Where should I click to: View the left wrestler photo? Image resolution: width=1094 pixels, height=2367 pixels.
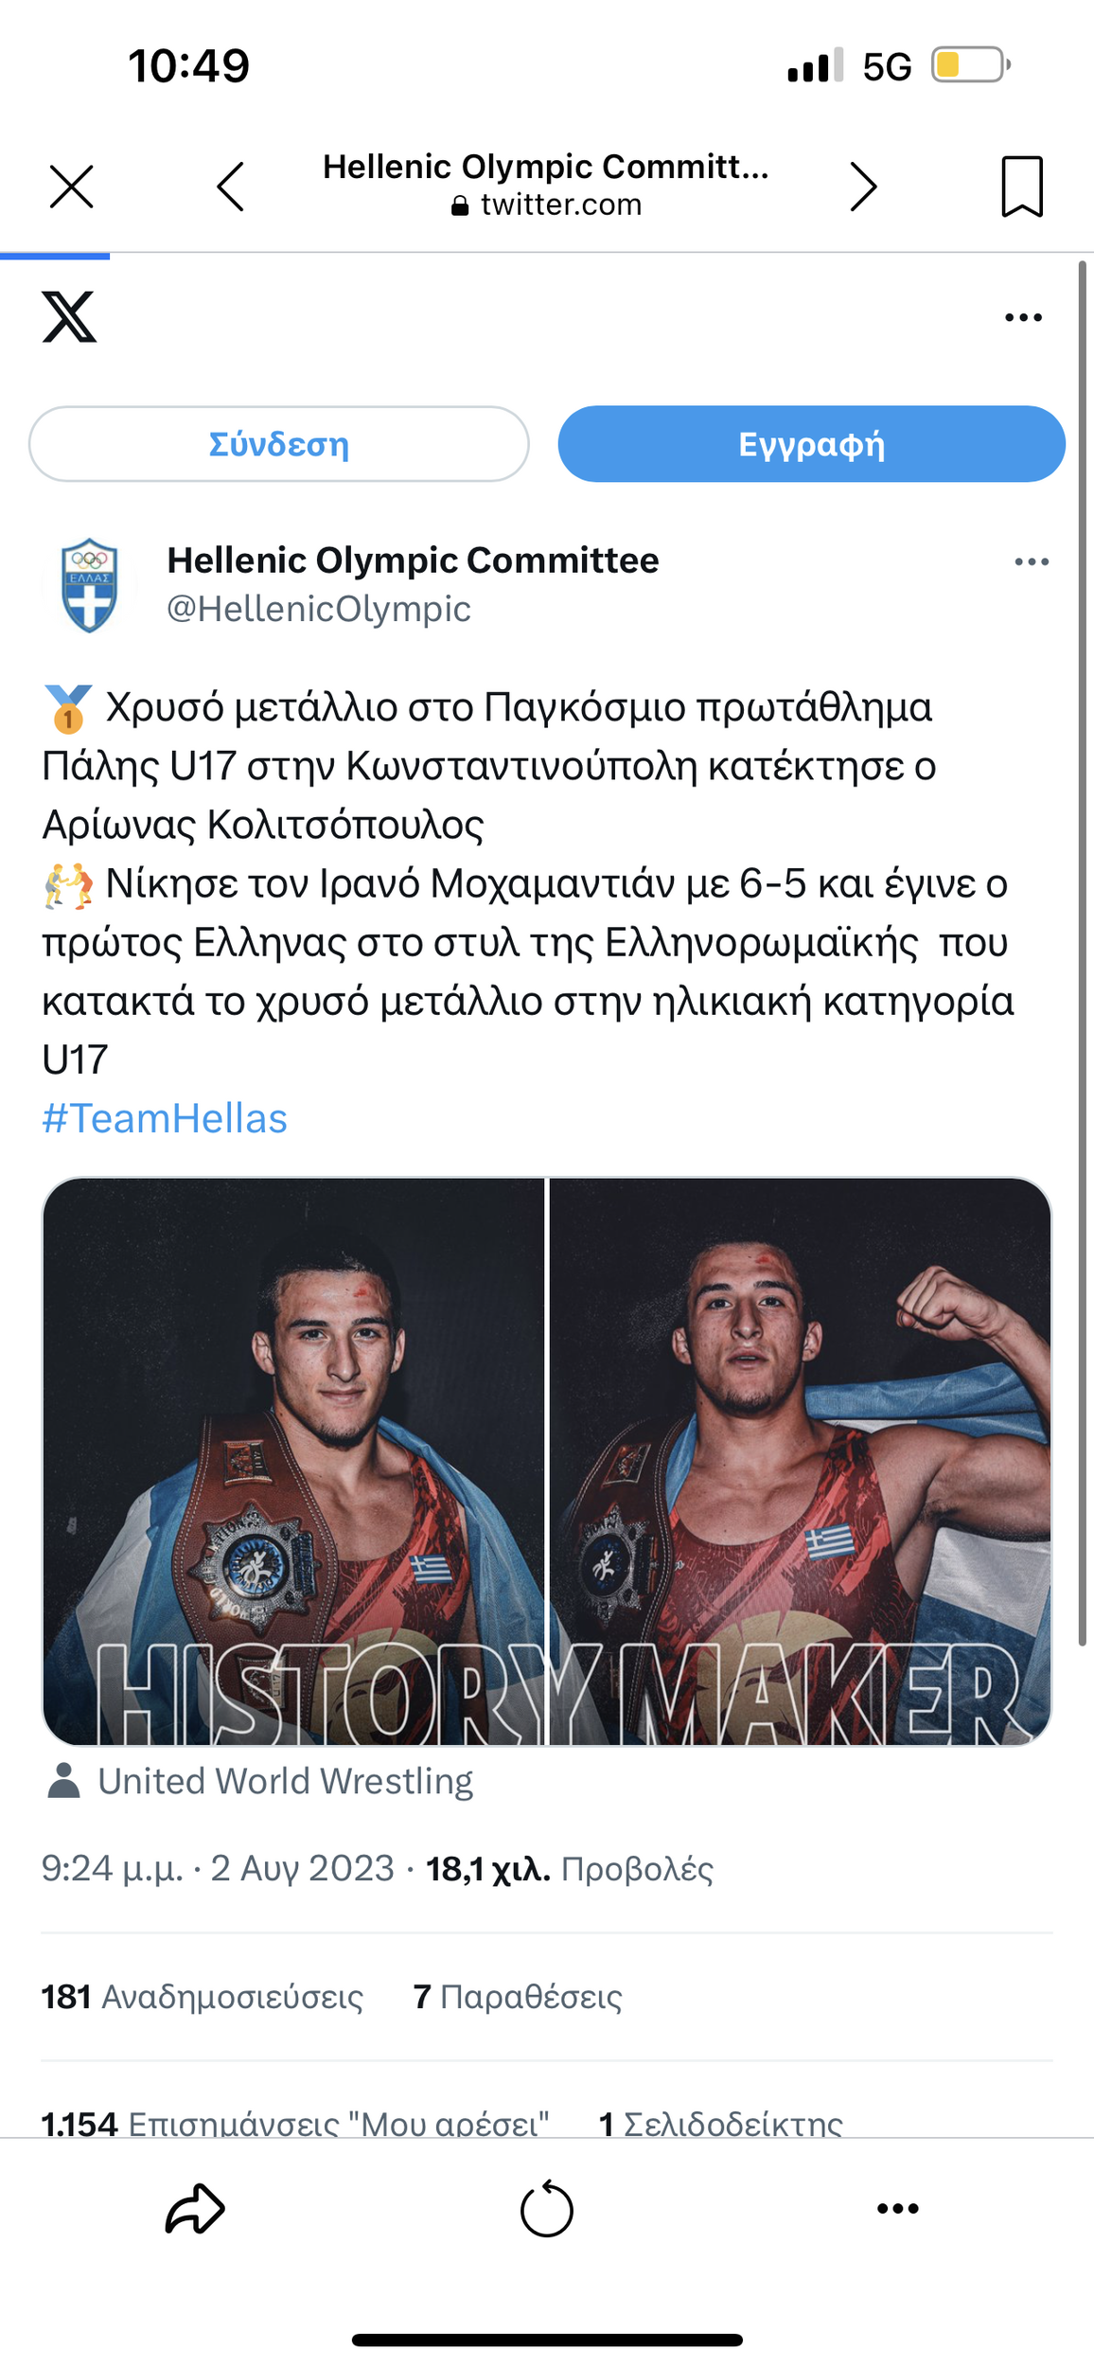pyautogui.click(x=294, y=1461)
